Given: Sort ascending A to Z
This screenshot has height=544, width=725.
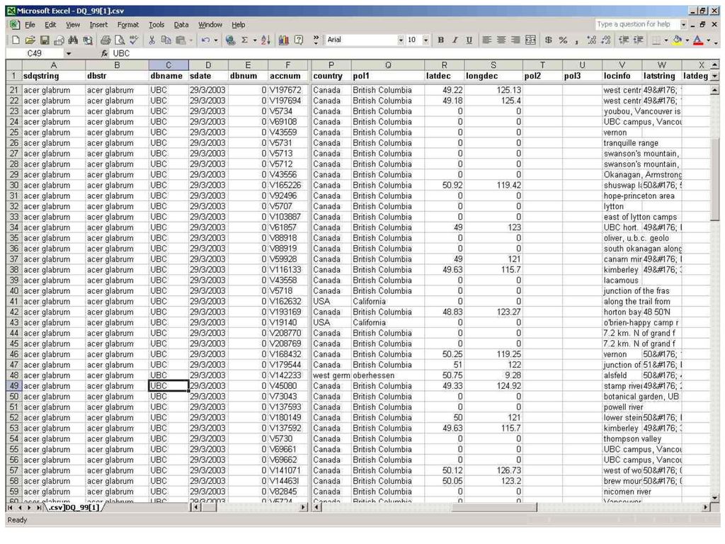Looking at the screenshot, I should pos(266,40).
